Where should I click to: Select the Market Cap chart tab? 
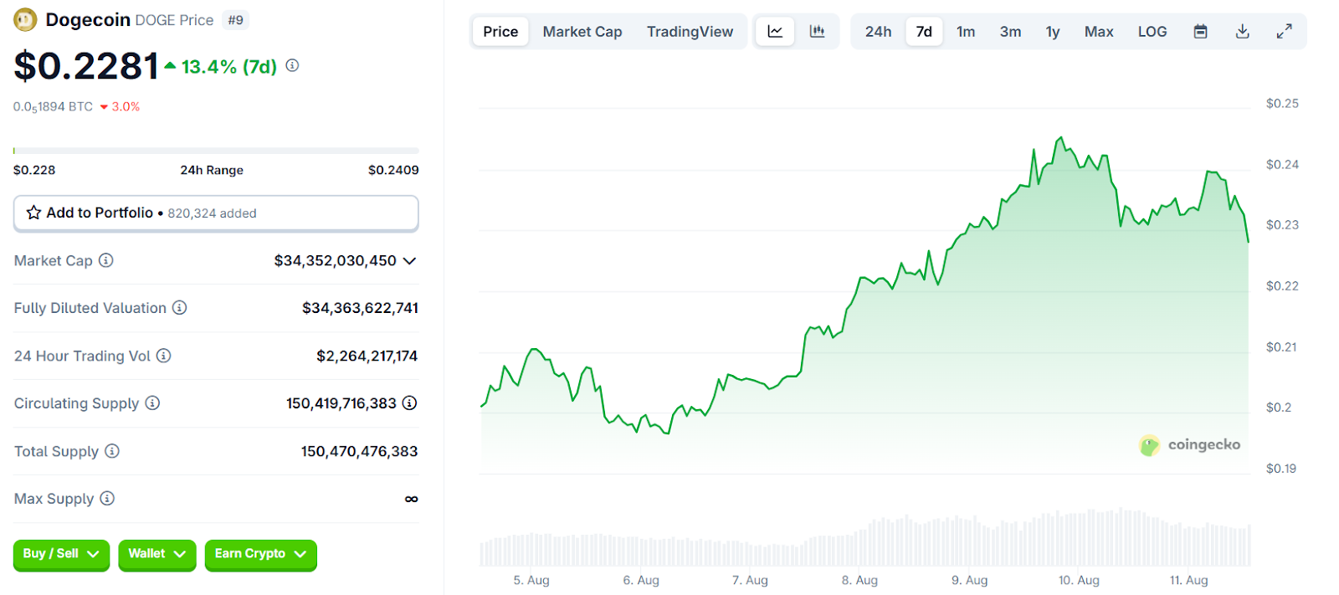(x=582, y=32)
